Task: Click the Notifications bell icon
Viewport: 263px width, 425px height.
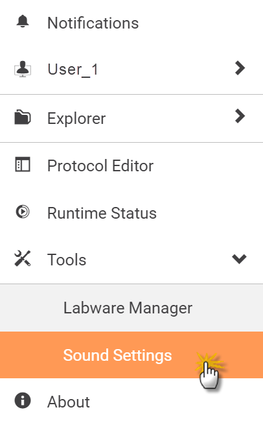Action: 23,21
